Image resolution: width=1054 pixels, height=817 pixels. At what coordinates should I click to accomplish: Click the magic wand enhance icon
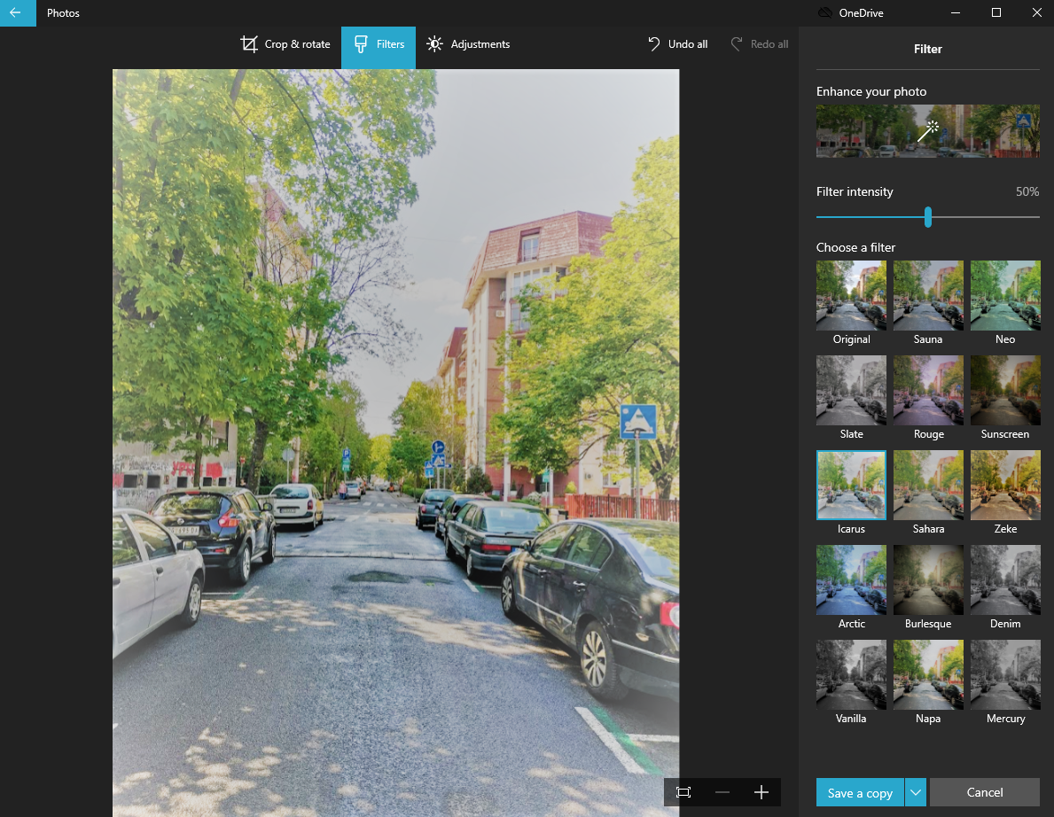click(927, 131)
